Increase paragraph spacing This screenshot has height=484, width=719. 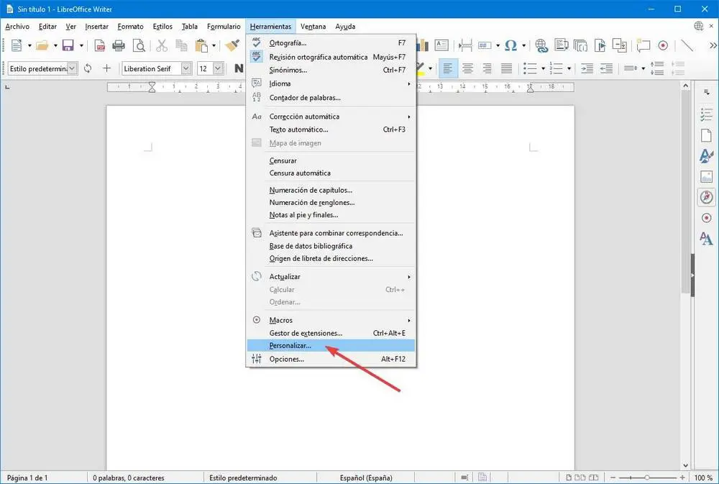pos(657,68)
